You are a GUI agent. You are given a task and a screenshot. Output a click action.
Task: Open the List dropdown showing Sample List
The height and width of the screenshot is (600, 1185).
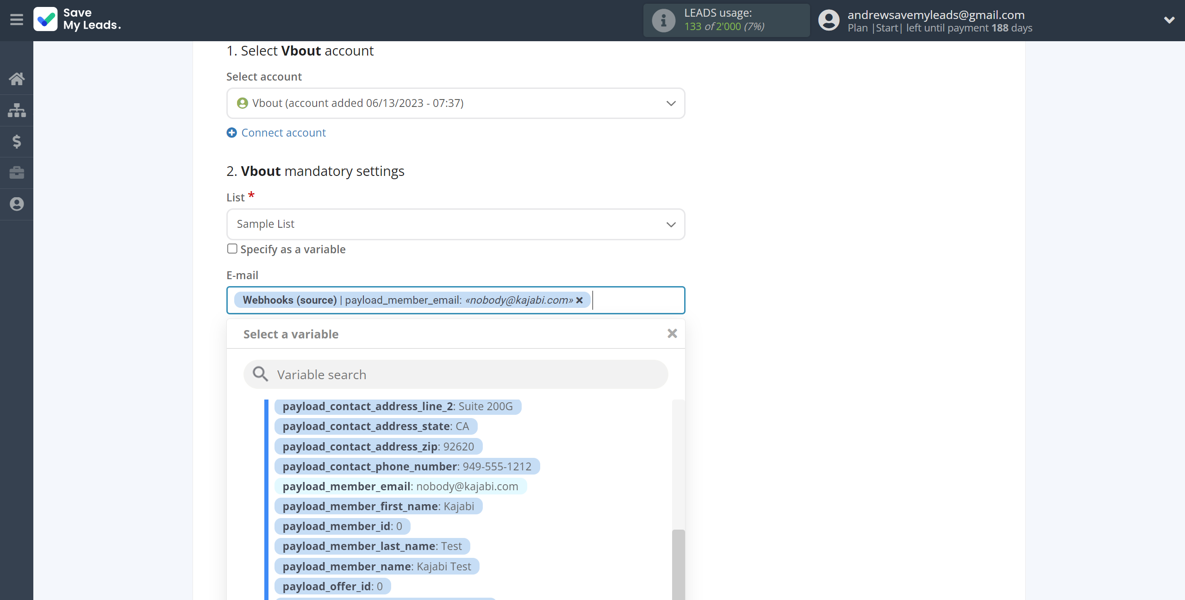click(455, 224)
